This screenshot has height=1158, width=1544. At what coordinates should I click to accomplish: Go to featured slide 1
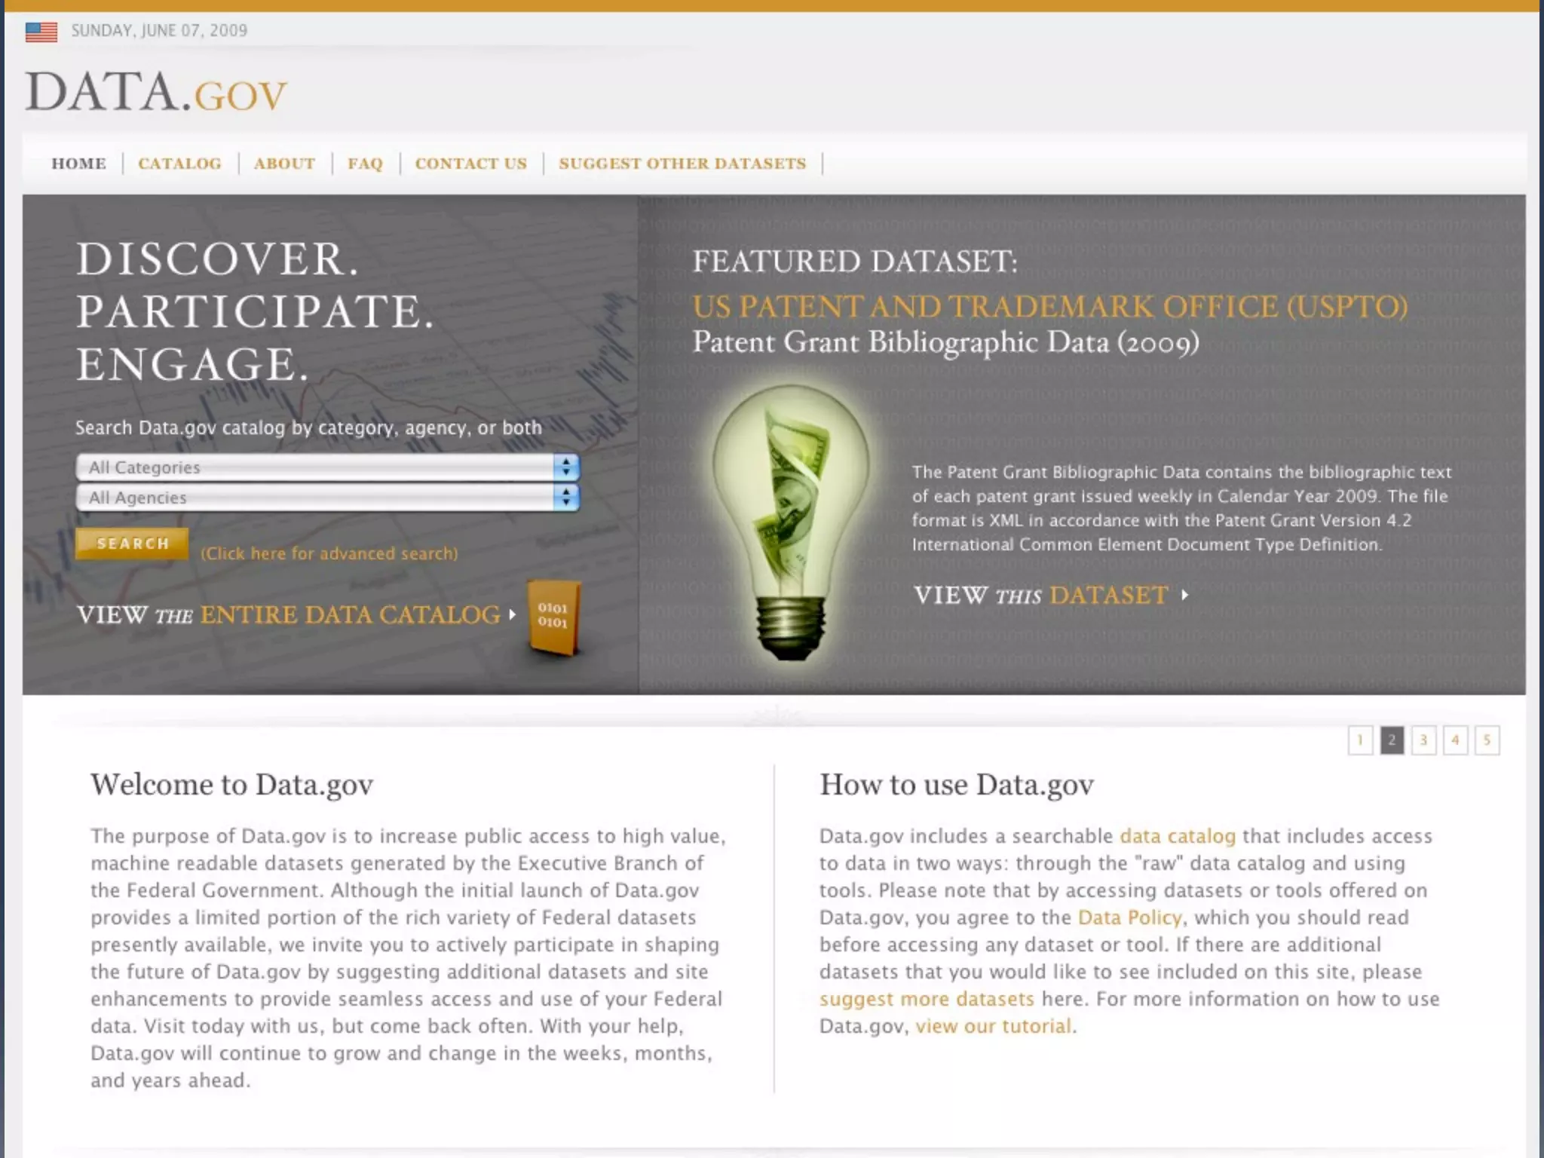click(1360, 740)
